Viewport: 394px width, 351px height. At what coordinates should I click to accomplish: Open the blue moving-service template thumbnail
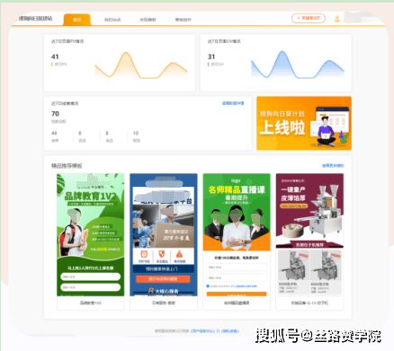(x=164, y=234)
